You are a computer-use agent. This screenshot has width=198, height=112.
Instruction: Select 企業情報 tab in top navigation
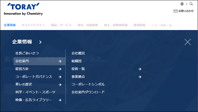pos(10,25)
